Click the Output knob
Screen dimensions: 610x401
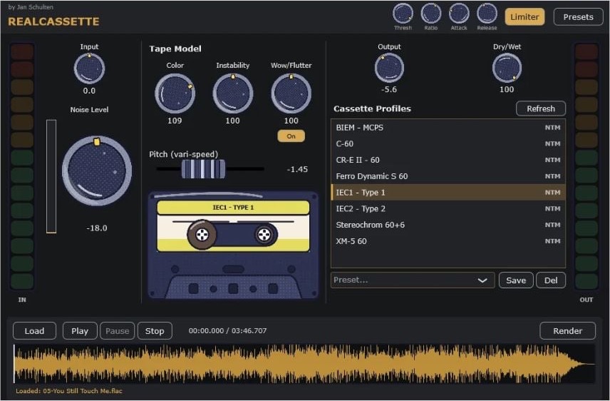click(x=389, y=68)
